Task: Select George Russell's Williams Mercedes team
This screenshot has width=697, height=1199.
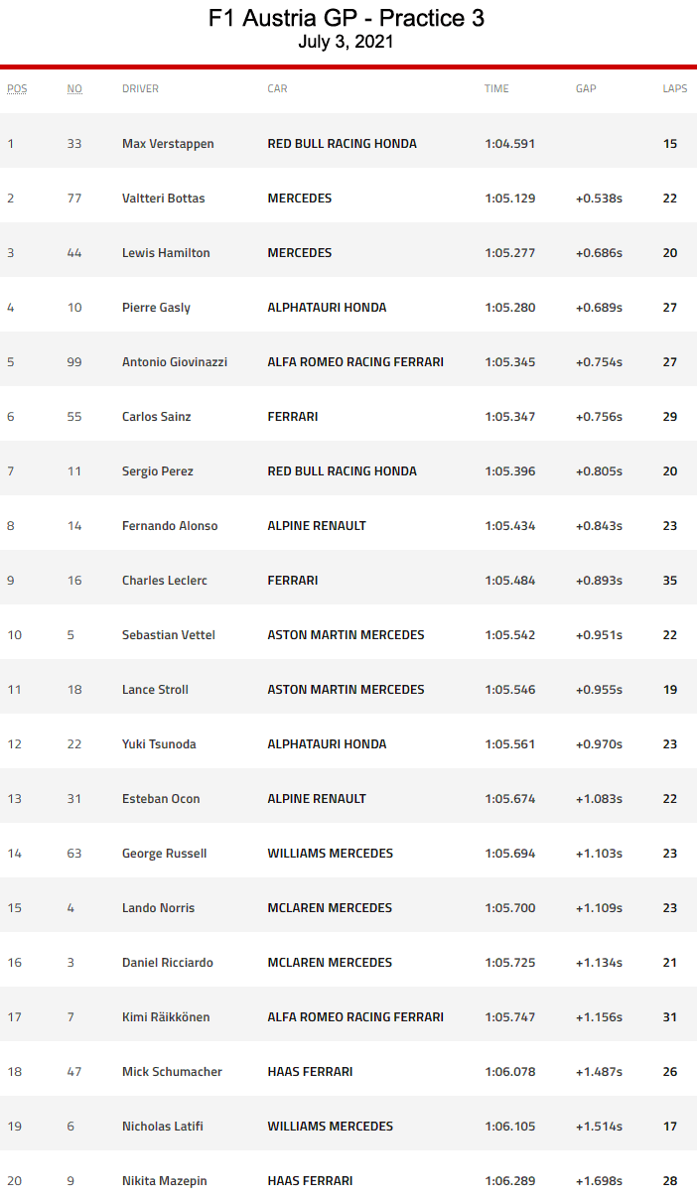Action: point(330,854)
